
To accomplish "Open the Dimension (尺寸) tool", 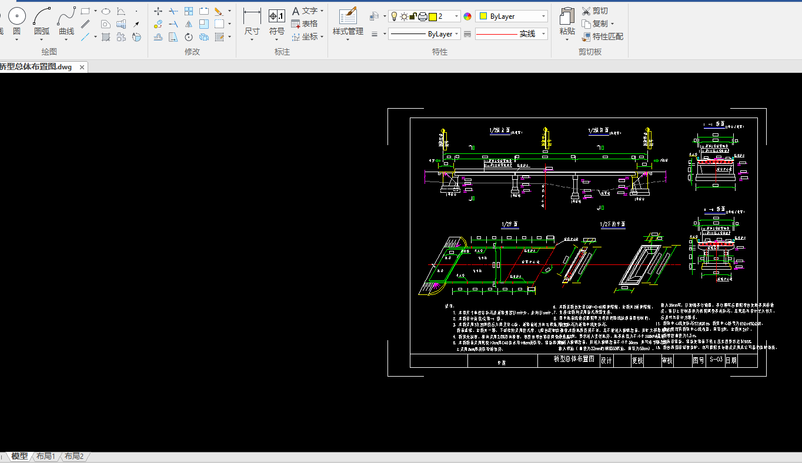I will 252,17.
